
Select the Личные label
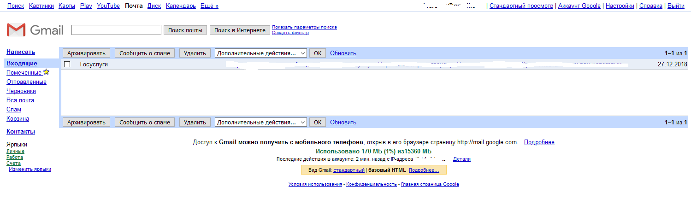point(15,151)
